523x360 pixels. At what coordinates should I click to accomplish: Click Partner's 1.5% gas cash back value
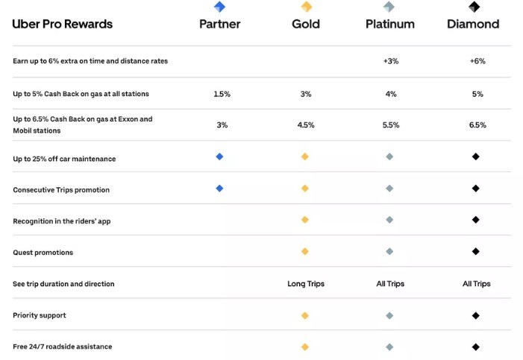[x=222, y=94]
